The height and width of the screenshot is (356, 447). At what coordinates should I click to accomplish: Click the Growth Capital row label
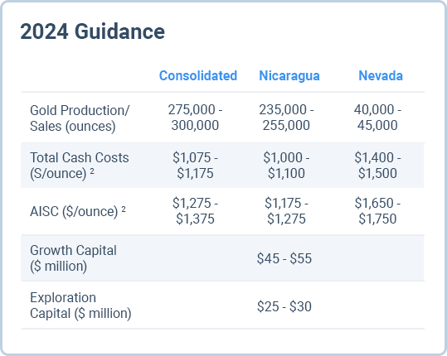(73, 258)
